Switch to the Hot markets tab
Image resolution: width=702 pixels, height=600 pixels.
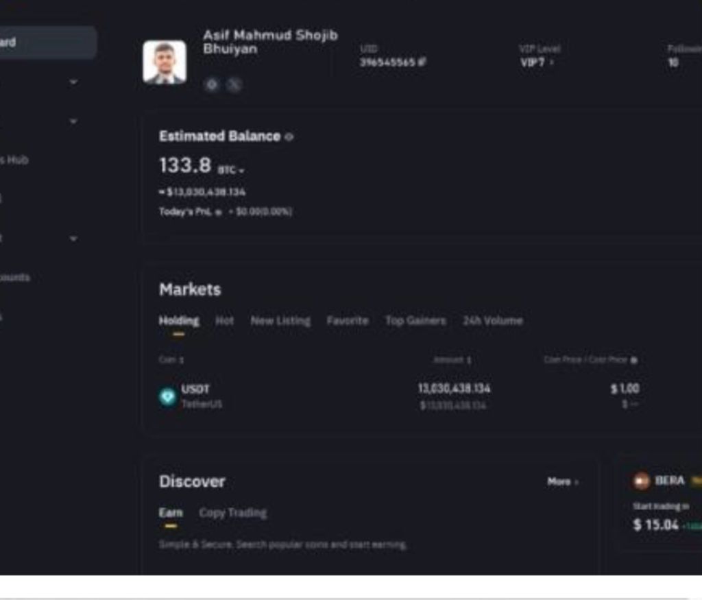[224, 321]
